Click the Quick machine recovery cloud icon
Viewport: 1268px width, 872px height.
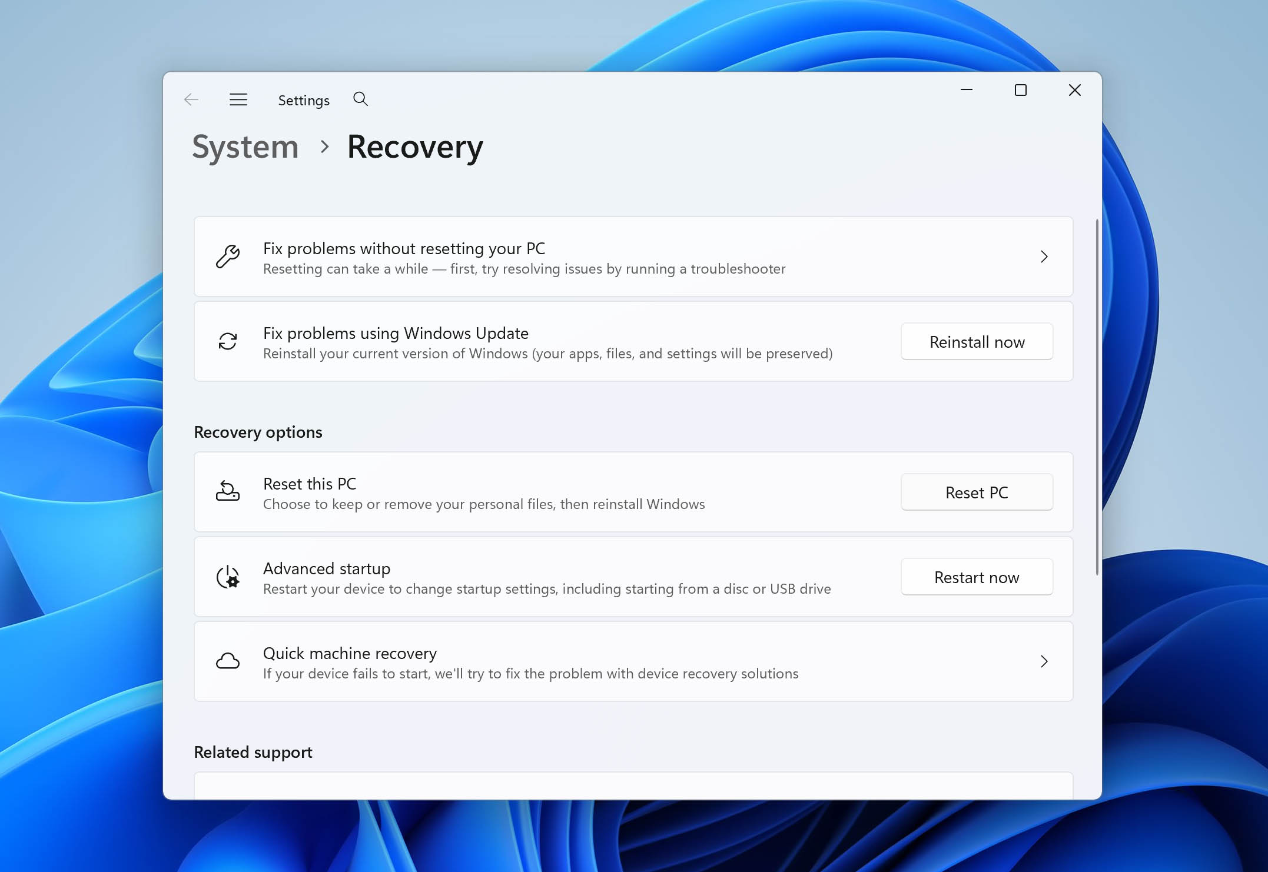[229, 661]
